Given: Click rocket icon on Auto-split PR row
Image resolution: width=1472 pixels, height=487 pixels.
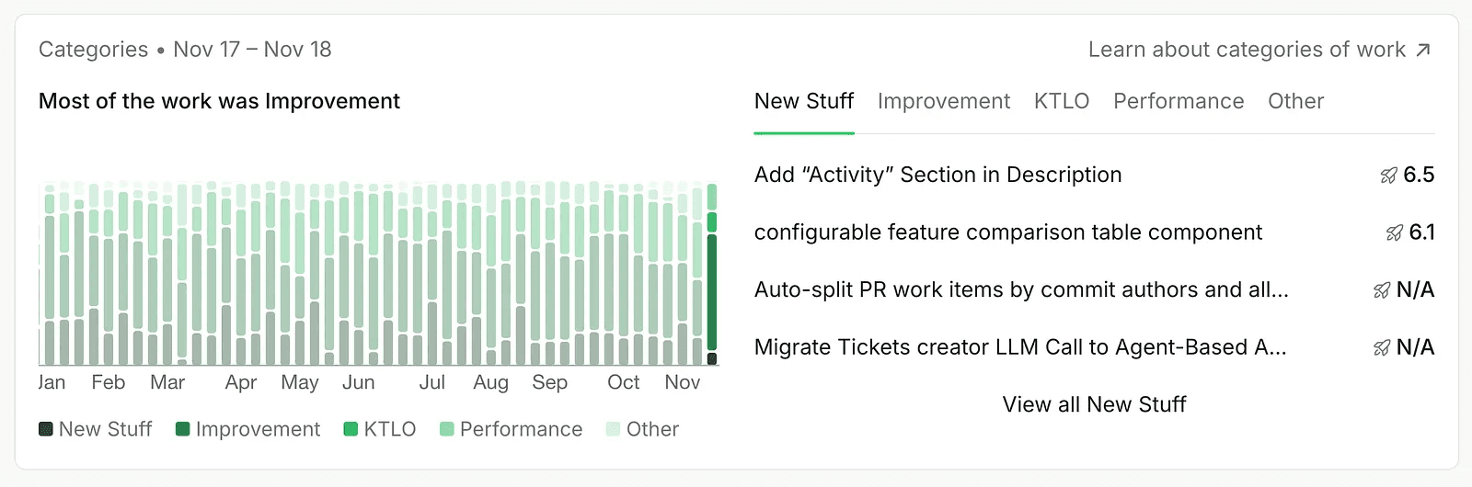Looking at the screenshot, I should (1382, 290).
